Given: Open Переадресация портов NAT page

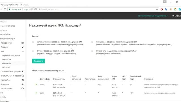Looking at the screenshot, I should click(x=11, y=56).
